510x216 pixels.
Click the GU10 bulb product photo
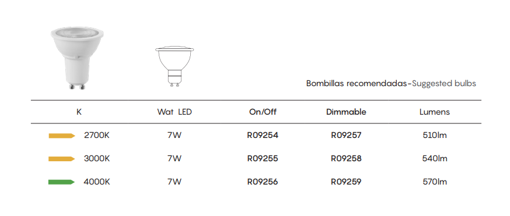point(77,58)
